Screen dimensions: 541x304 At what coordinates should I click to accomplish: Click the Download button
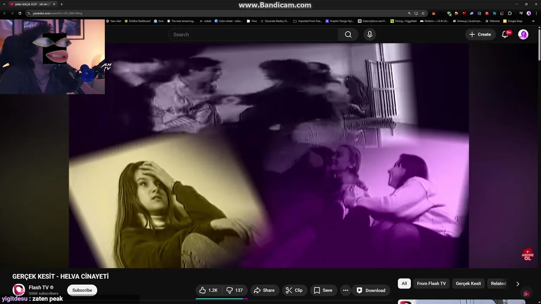click(371, 290)
